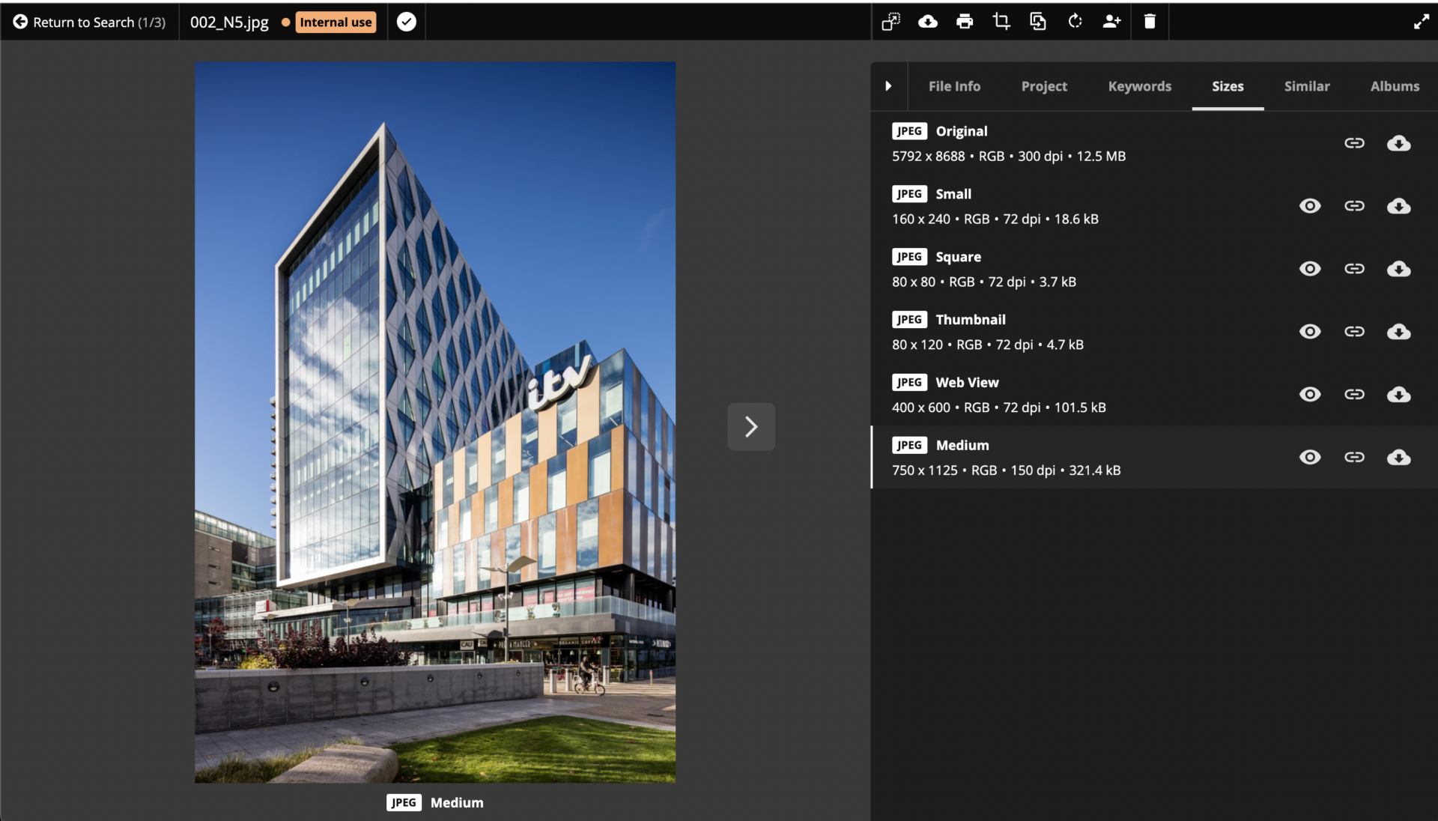Screen dimensions: 1438x821
Task: Preview the Small size with eye icon
Action: (1310, 206)
